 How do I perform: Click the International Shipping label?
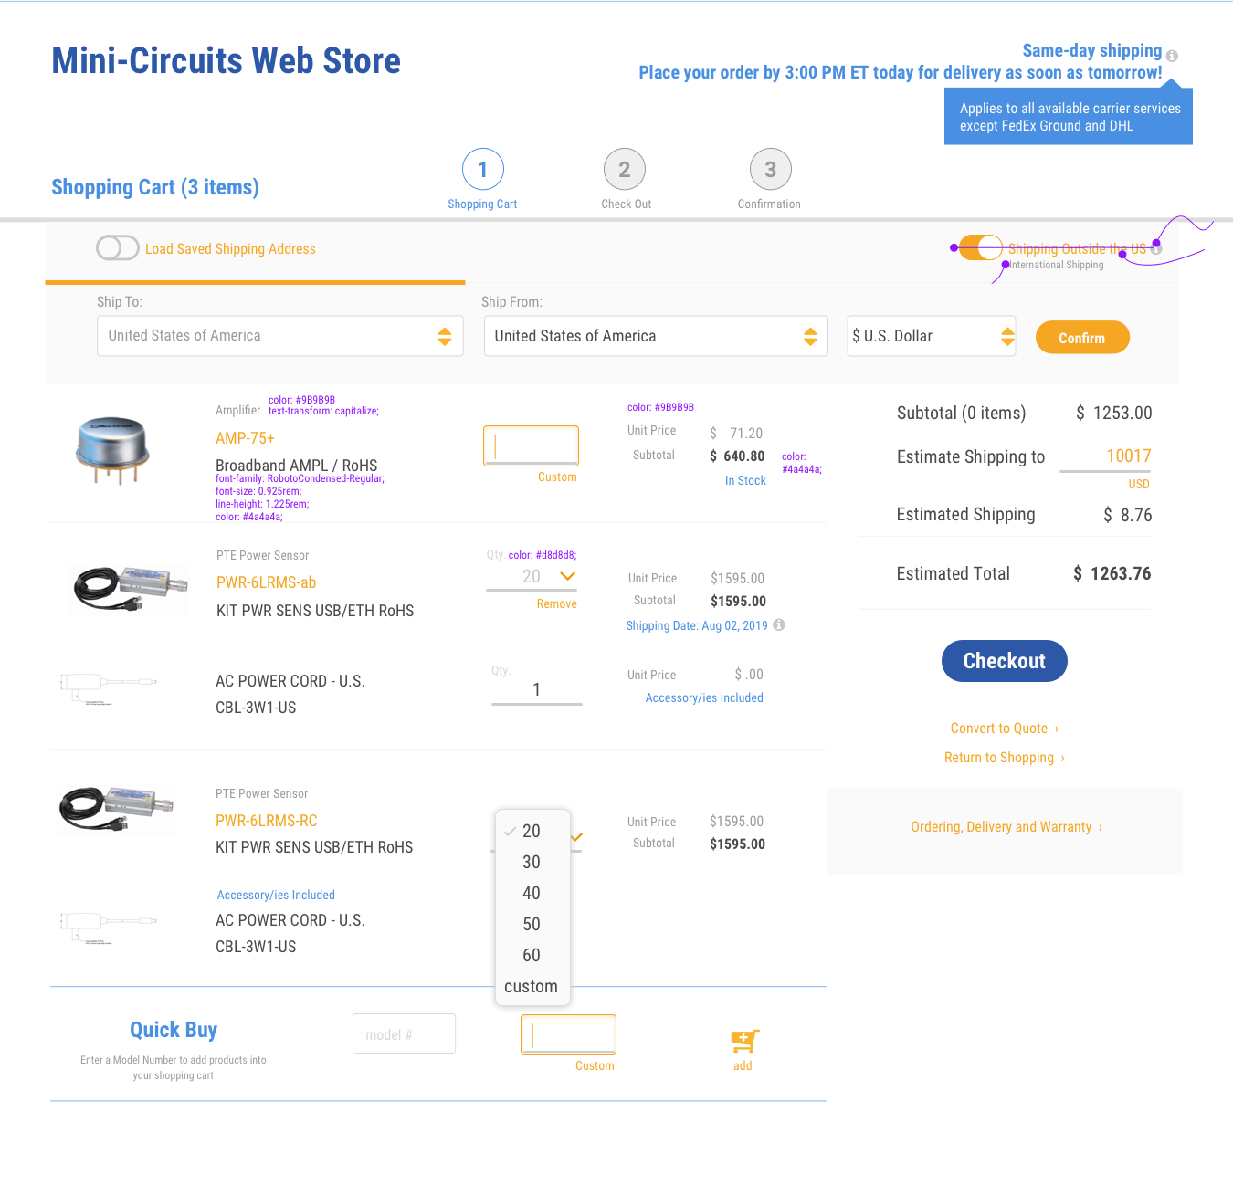[1057, 265]
